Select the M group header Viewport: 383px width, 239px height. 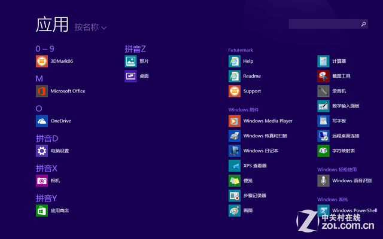[39, 78]
